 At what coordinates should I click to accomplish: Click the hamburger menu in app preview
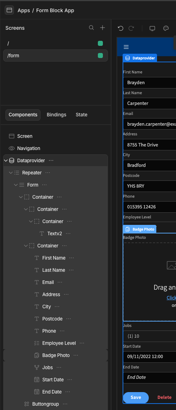pos(126,47)
